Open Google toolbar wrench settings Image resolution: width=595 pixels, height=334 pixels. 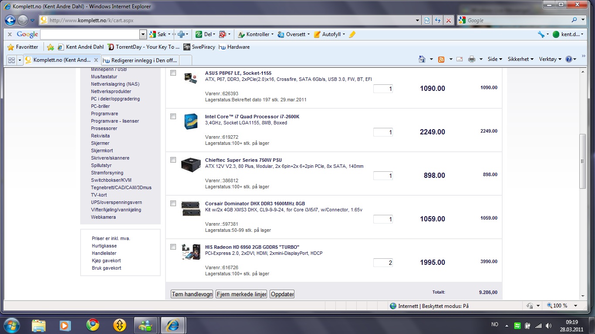coord(543,34)
